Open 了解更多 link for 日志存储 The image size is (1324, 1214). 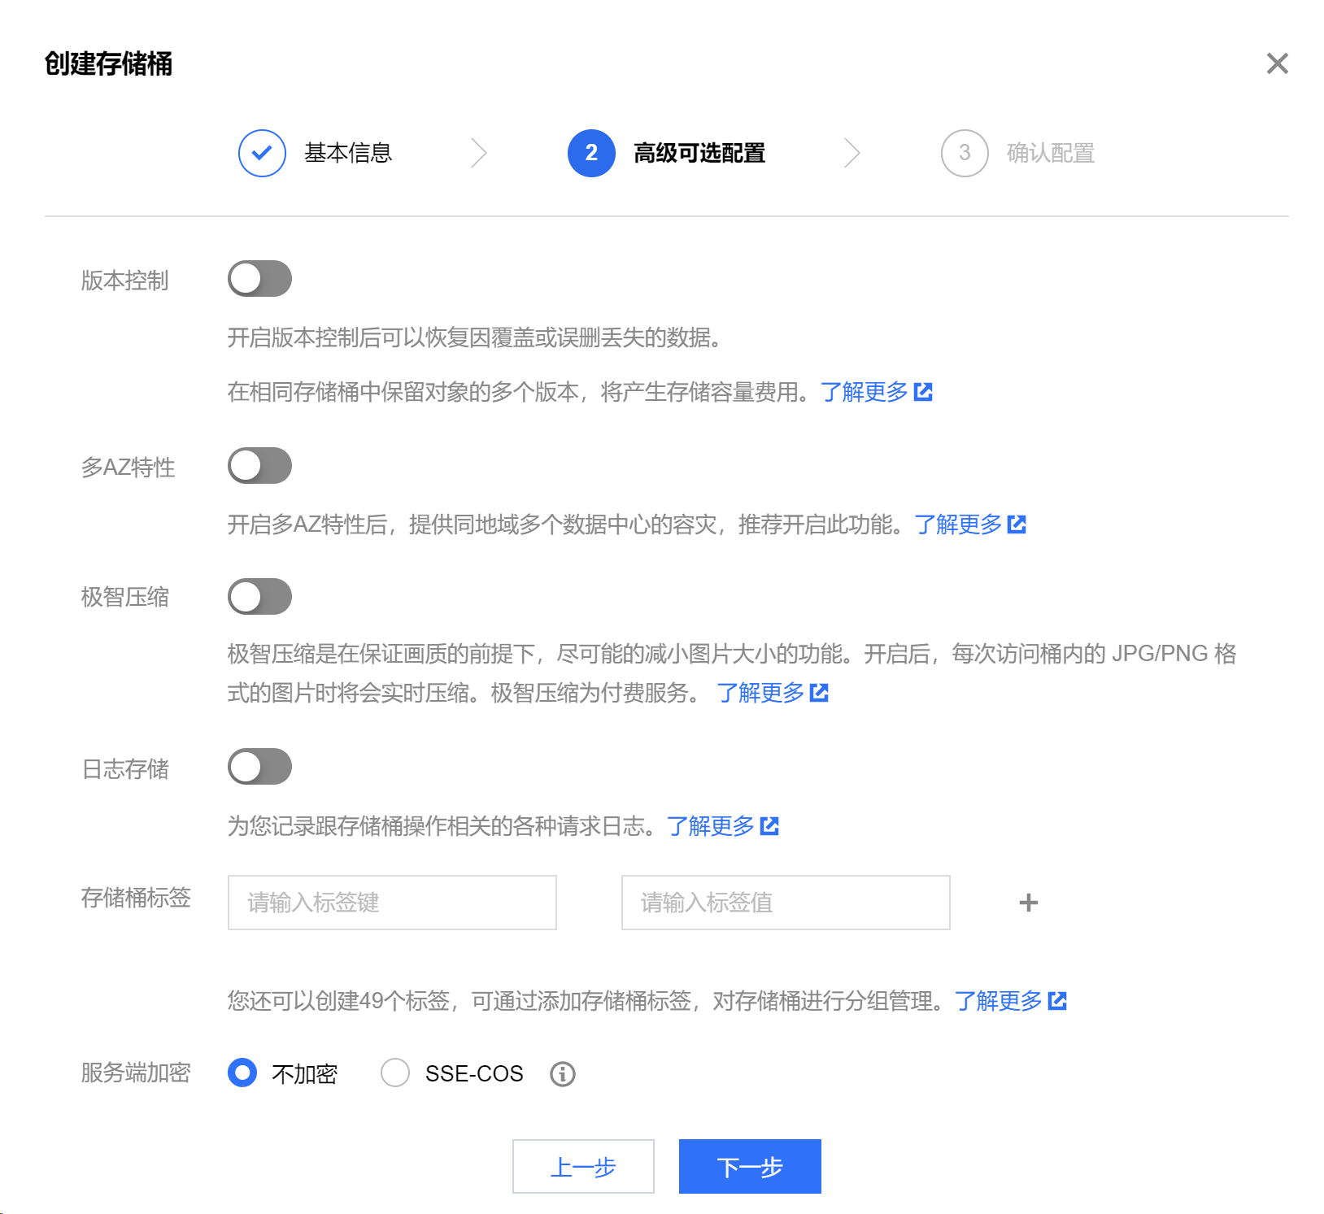pyautogui.click(x=722, y=826)
